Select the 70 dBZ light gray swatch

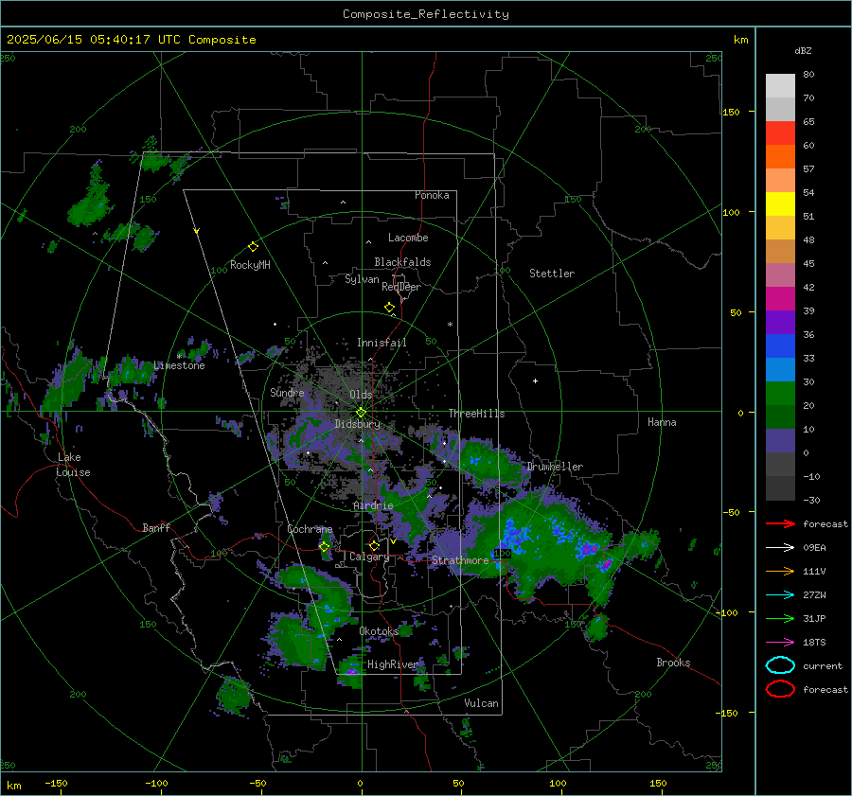[x=780, y=86]
